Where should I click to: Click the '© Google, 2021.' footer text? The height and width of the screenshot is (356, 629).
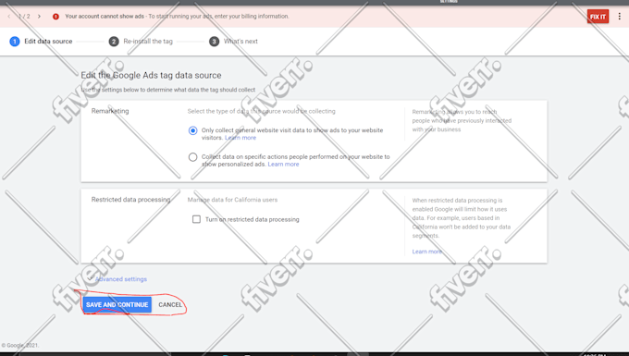click(20, 345)
